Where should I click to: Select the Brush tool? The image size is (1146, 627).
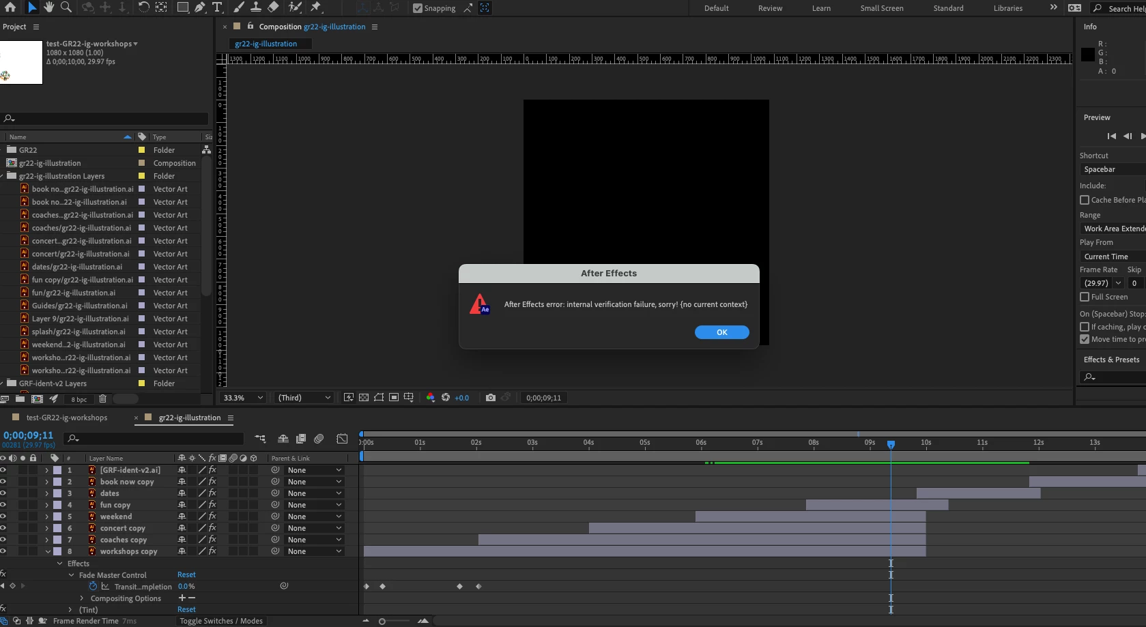pos(239,8)
